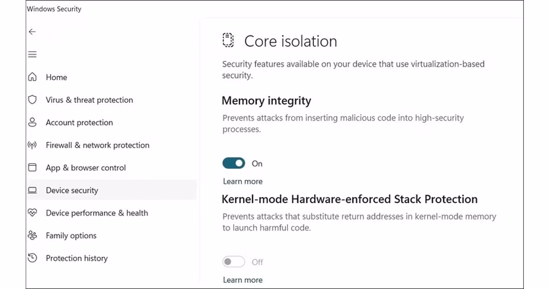Open Learn more under Memory integrity
Screen dimensions: 550x289
coord(242,181)
